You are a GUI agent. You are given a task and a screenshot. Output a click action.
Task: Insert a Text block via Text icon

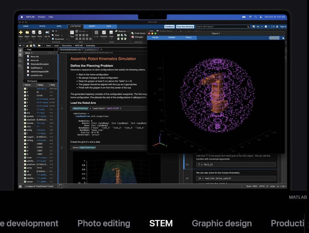[x=72, y=32]
